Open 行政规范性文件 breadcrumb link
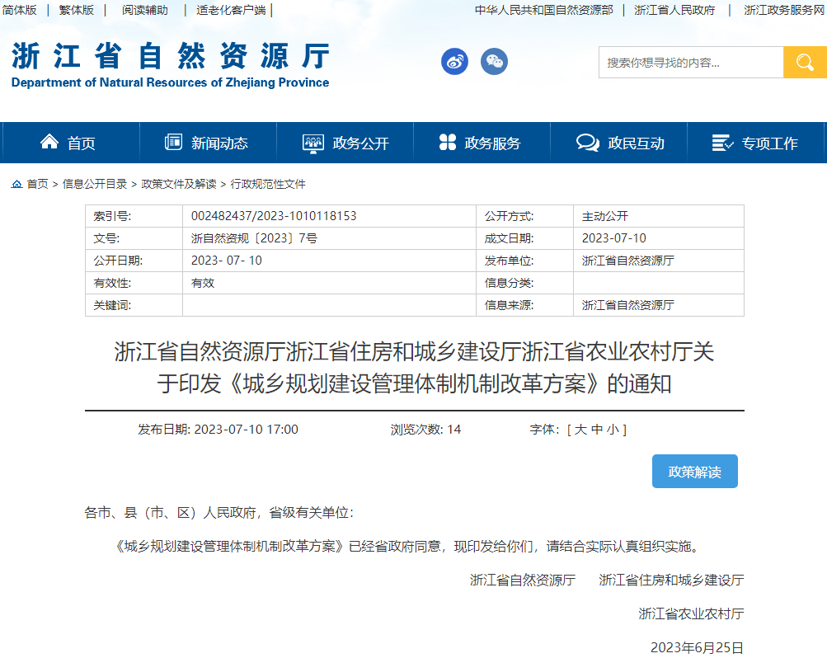The image size is (827, 658). (268, 184)
